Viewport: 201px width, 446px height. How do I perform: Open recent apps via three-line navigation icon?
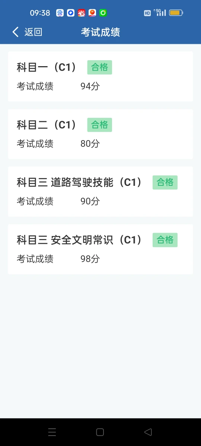(x=52, y=432)
